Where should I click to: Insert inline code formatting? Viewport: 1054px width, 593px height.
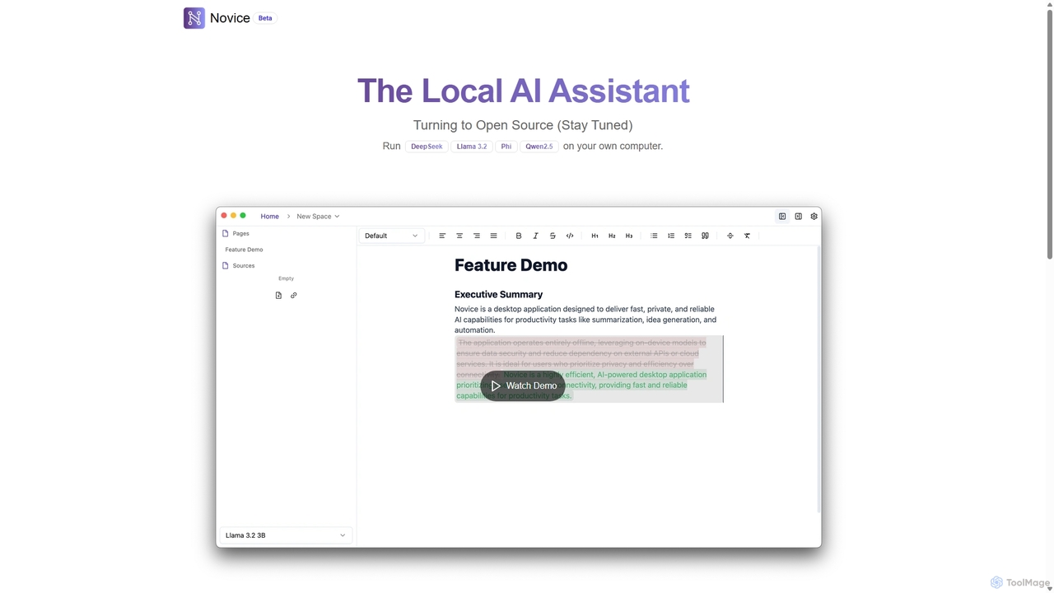(570, 236)
